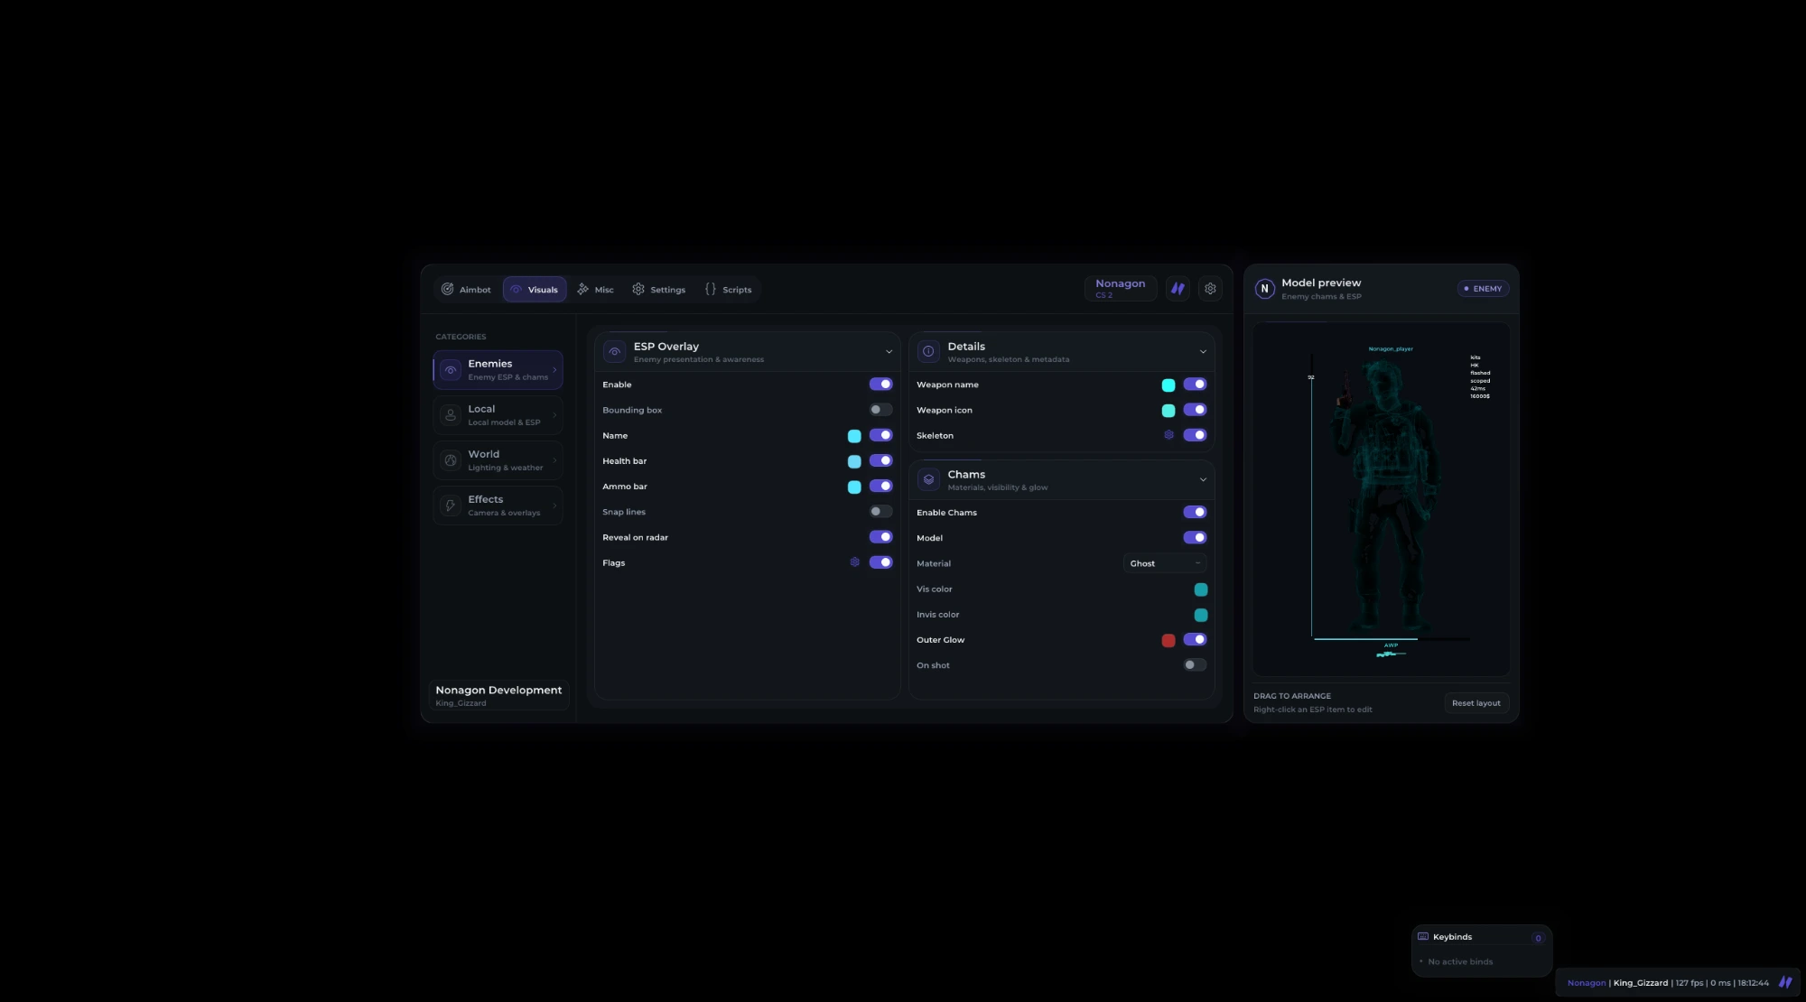Toggle Enable Chams switch
Image resolution: width=1806 pixels, height=1002 pixels.
click(1195, 513)
